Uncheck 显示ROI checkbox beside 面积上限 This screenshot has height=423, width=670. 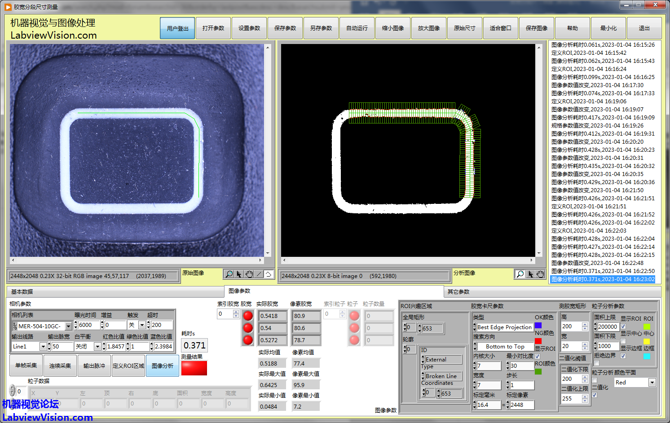click(x=623, y=326)
